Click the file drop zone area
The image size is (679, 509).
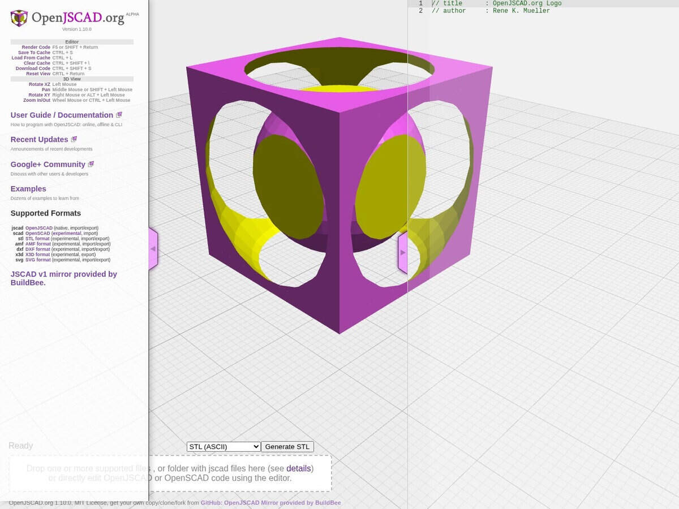[x=170, y=473]
